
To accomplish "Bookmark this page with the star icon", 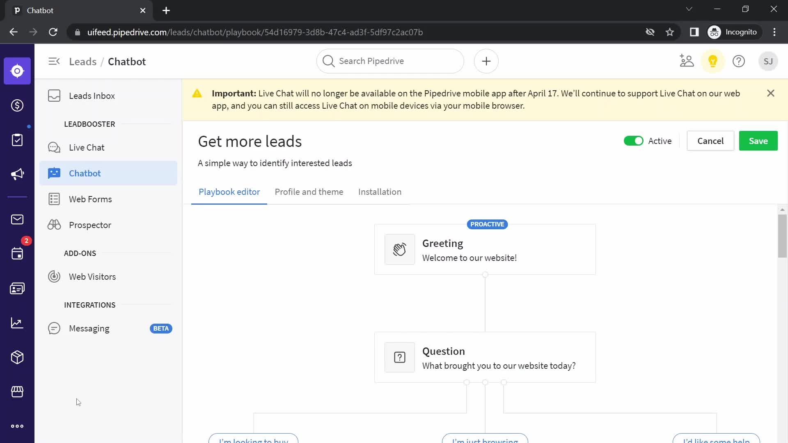I will point(670,32).
